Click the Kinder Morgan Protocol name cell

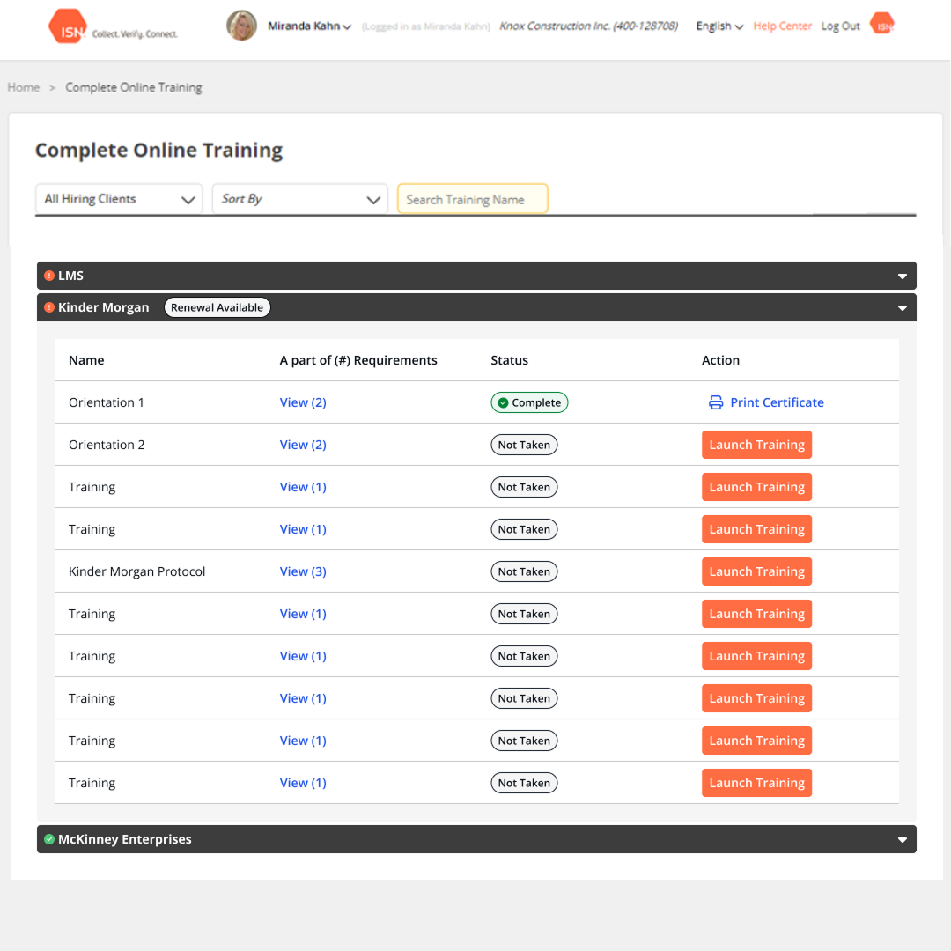click(137, 572)
